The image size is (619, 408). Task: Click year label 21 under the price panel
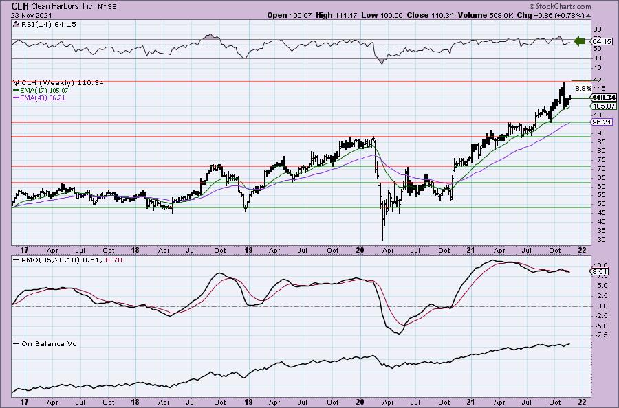(x=470, y=250)
